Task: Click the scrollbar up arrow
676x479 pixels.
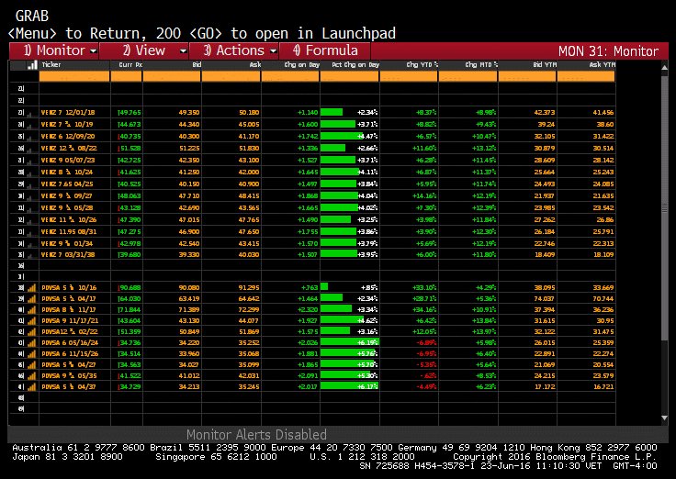Action: [x=664, y=68]
